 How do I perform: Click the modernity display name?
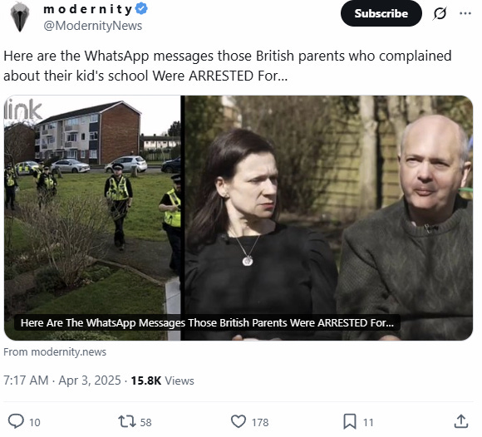tap(88, 9)
